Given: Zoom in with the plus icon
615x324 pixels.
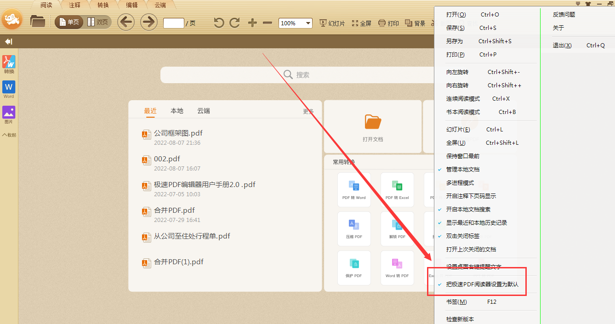Looking at the screenshot, I should (252, 23).
